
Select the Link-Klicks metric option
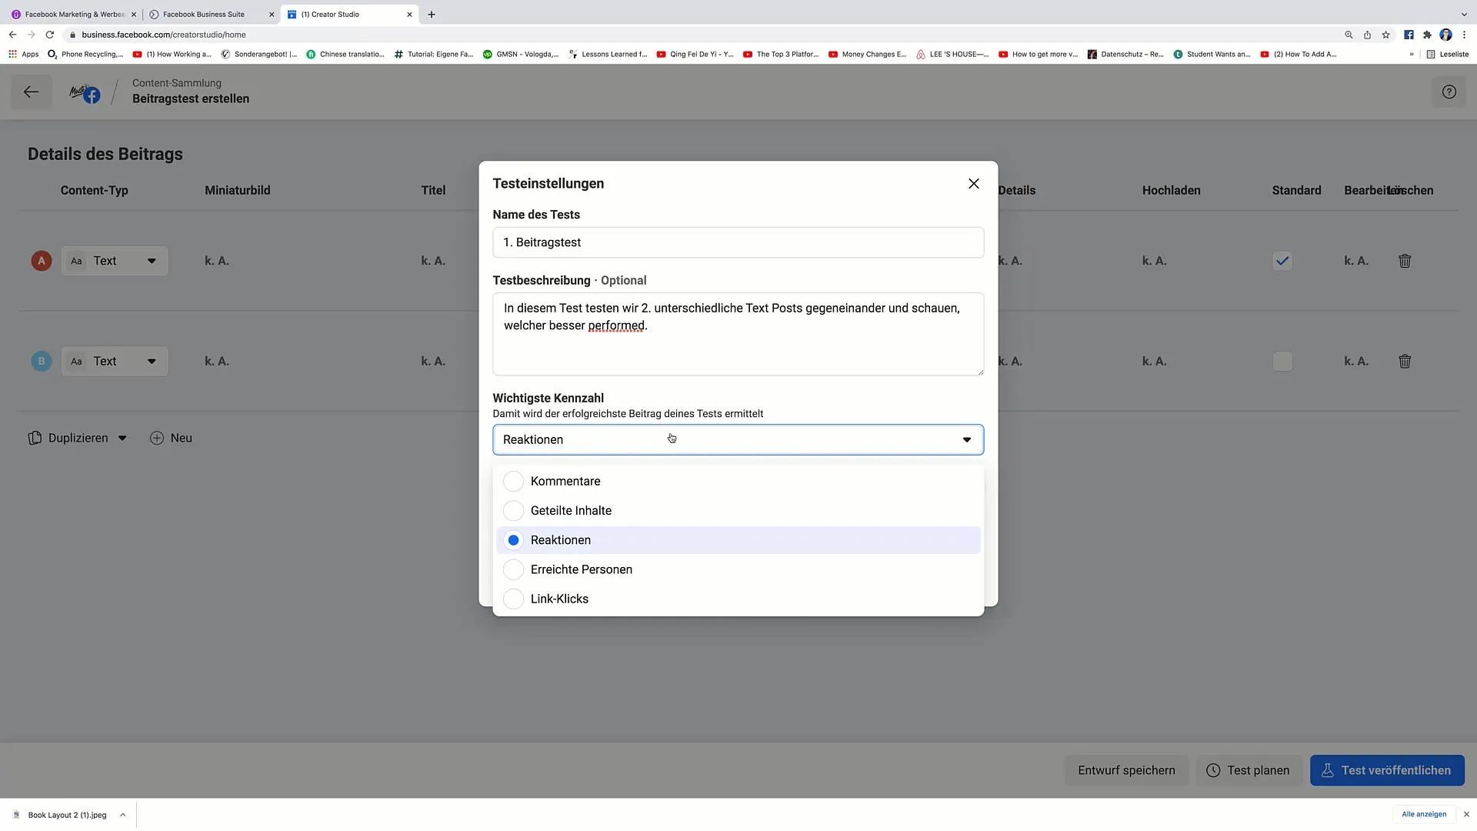(x=560, y=599)
